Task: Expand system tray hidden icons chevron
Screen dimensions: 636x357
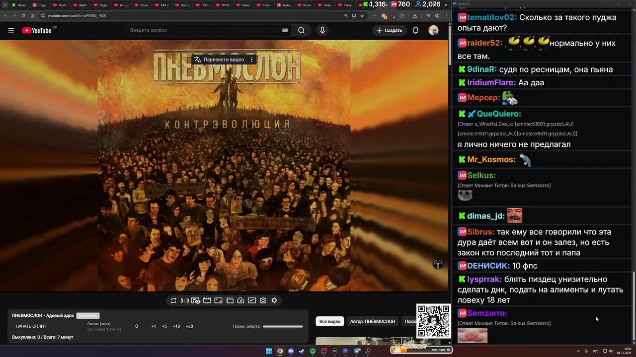Action: (578, 351)
